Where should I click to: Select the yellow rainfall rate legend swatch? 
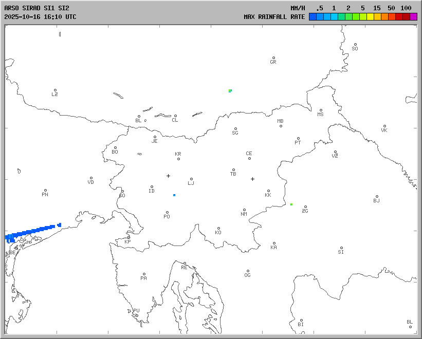(x=370, y=16)
